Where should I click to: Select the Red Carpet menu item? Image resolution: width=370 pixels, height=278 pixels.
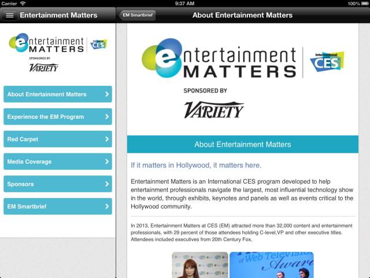(x=58, y=139)
